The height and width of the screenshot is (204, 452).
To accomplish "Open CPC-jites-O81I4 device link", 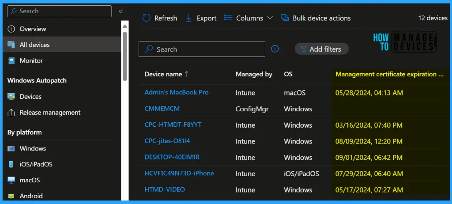I will pos(167,141).
